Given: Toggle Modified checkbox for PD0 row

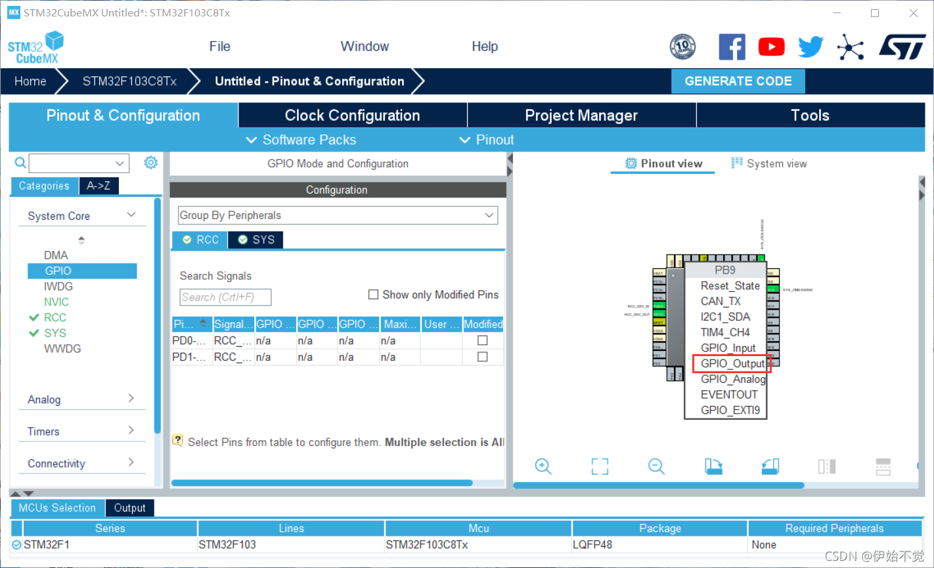Looking at the screenshot, I should click(x=483, y=340).
